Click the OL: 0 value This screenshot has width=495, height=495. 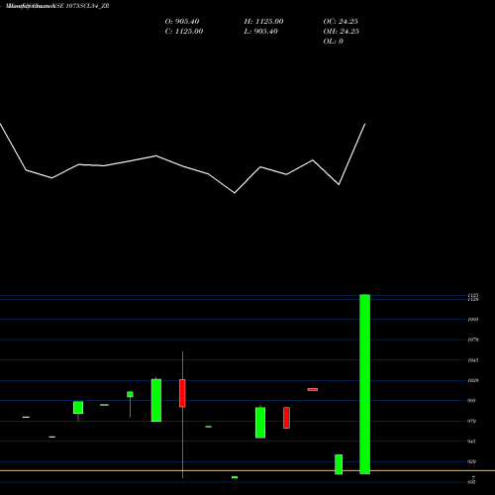333,42
